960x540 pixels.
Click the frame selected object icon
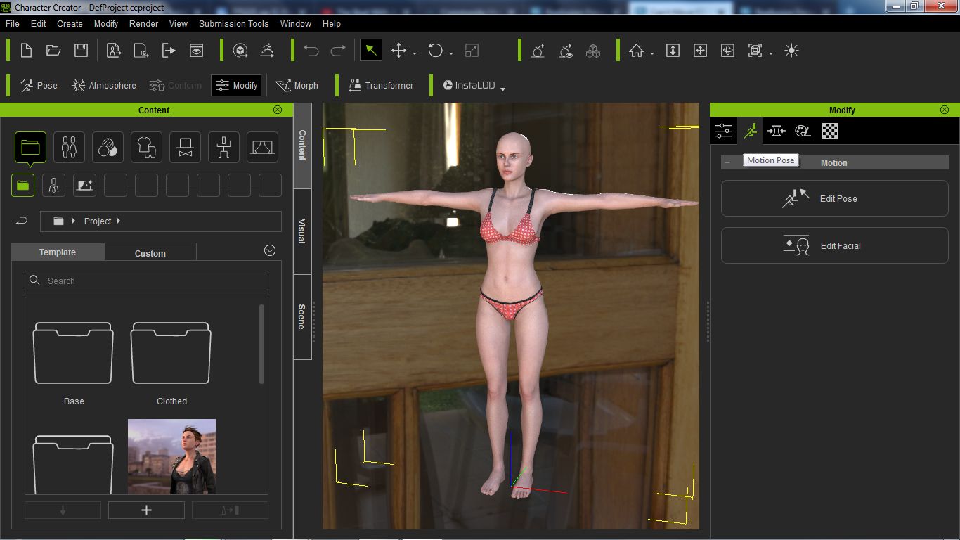click(755, 51)
